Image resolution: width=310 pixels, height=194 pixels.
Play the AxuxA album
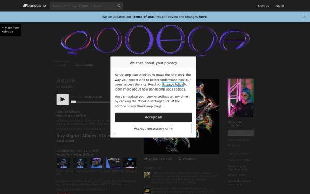[x=63, y=99]
